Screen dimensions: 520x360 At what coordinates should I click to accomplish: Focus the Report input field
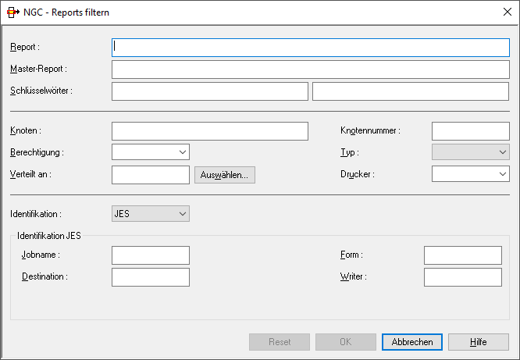point(311,48)
